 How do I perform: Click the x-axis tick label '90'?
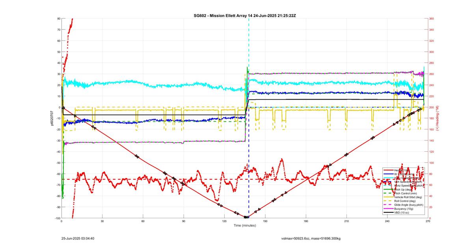(184, 221)
